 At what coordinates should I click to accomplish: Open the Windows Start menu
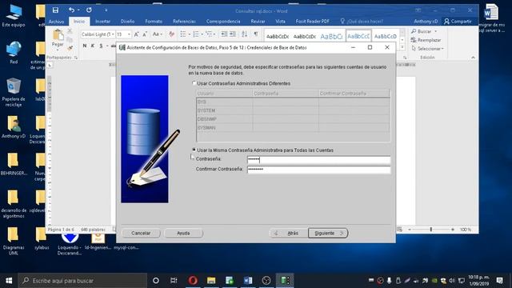coord(9,280)
